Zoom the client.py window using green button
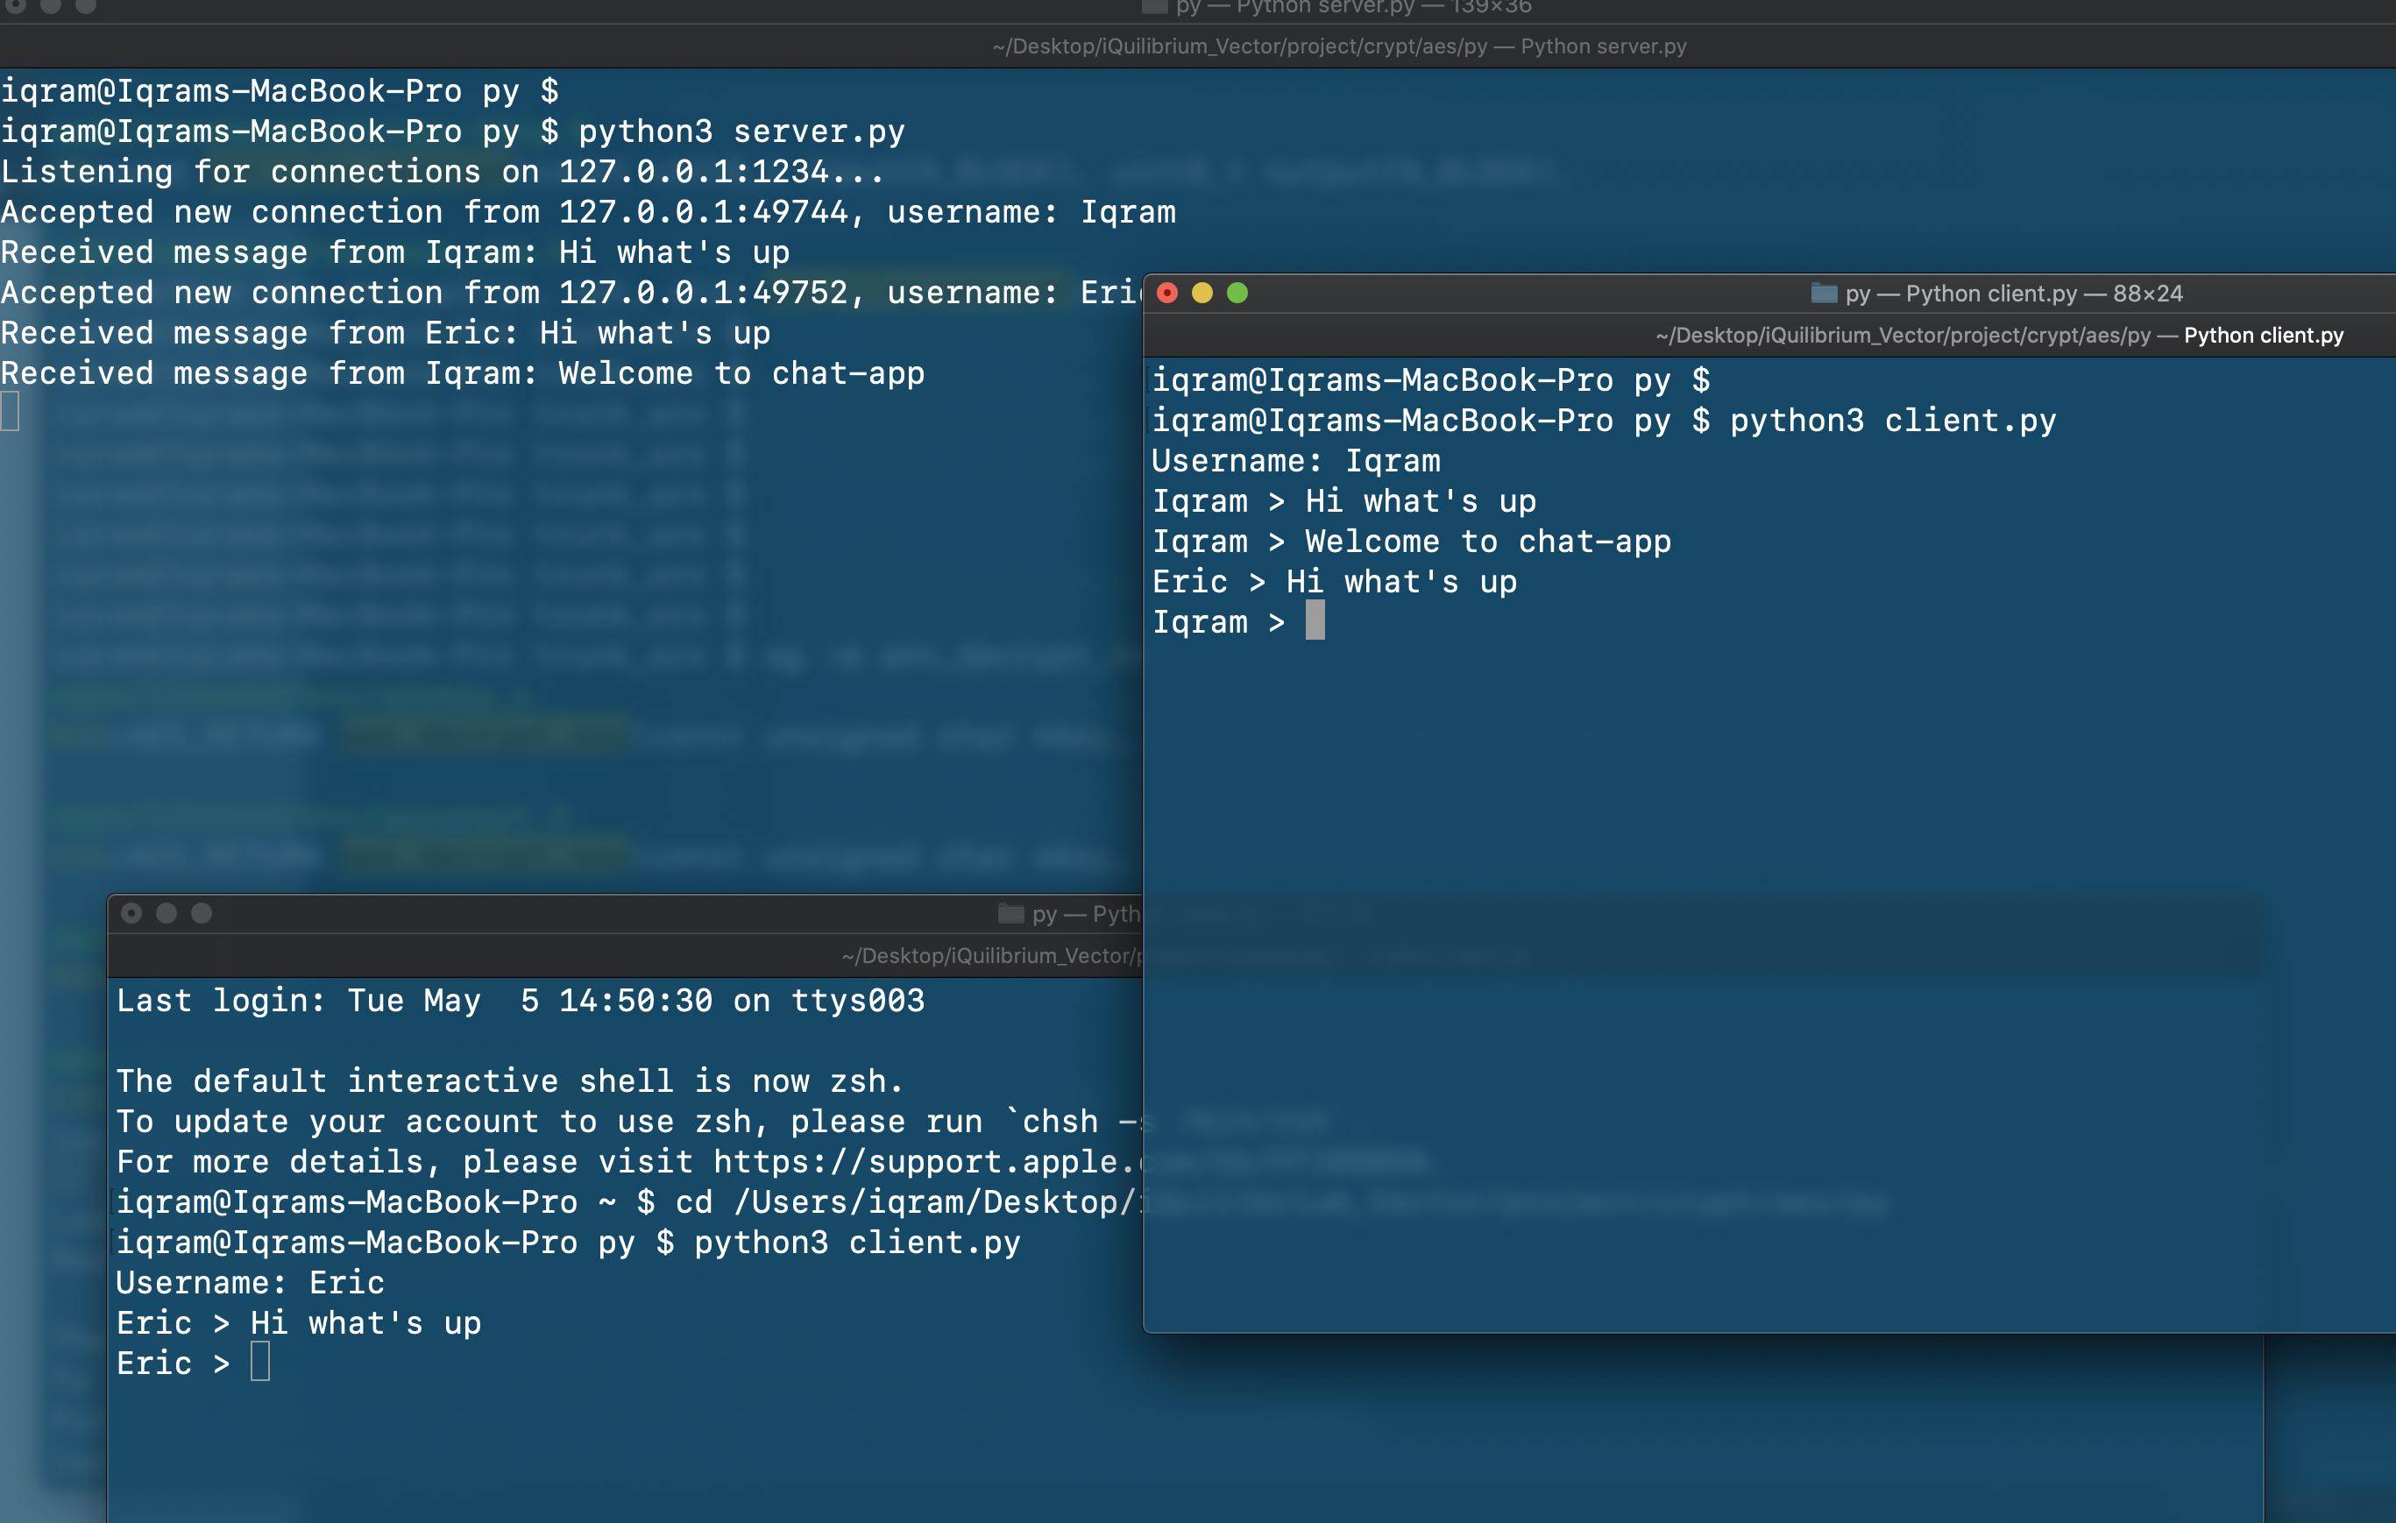2396x1523 pixels. coord(1237,294)
